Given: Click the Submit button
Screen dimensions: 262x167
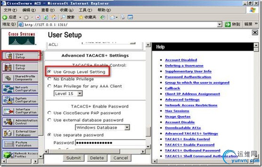Looking at the screenshot, I should 74,158.
